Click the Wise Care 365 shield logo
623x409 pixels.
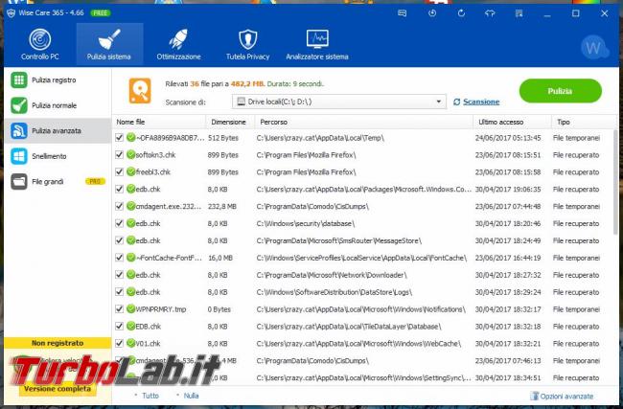click(x=11, y=13)
